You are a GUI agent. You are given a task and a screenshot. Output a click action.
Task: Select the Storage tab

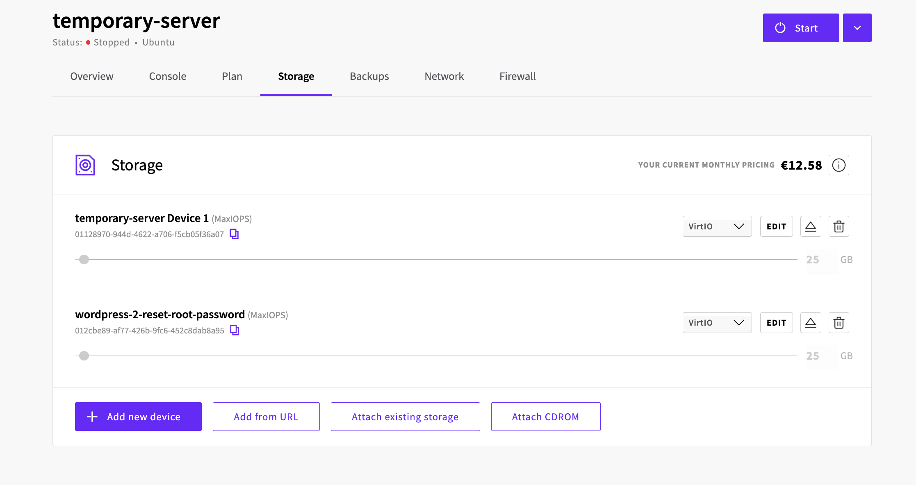tap(296, 76)
